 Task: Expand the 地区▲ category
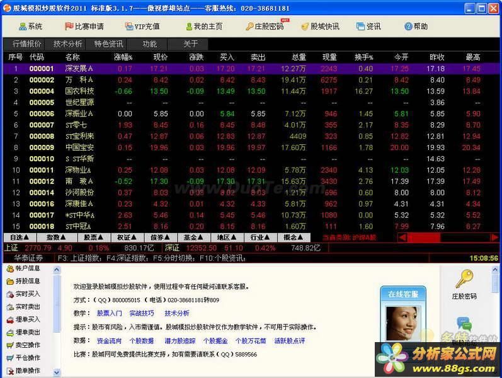[227, 238]
